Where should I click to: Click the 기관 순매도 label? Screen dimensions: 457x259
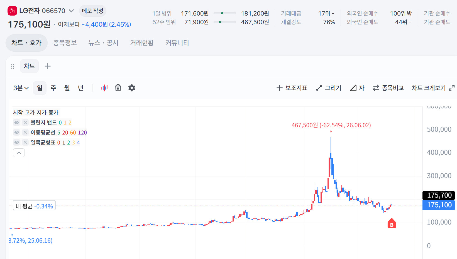tap(437, 22)
